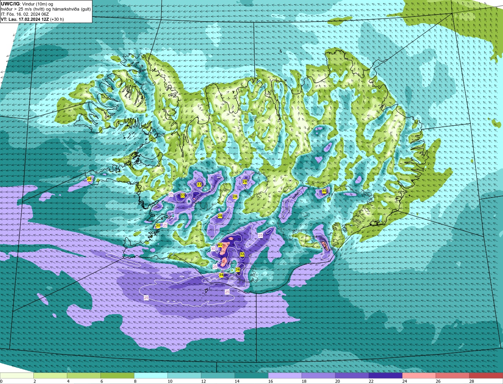Click the legend tick label "16"
The width and height of the screenshot is (503, 384).
pos(270,381)
